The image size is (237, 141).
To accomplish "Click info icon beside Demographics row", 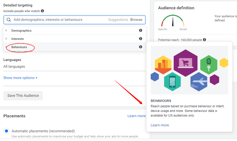I will pyautogui.click(x=141, y=30).
